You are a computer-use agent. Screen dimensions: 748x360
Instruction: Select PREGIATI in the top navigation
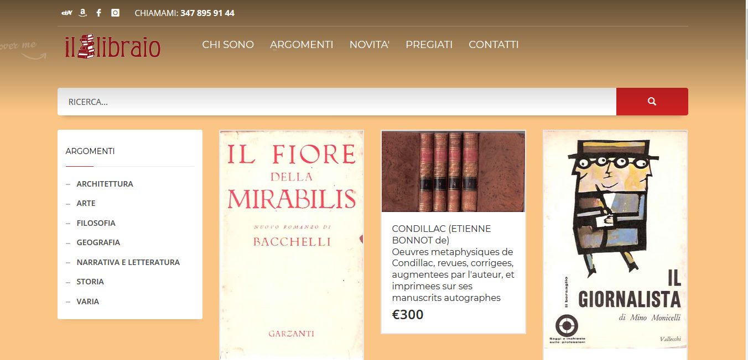pyautogui.click(x=429, y=45)
